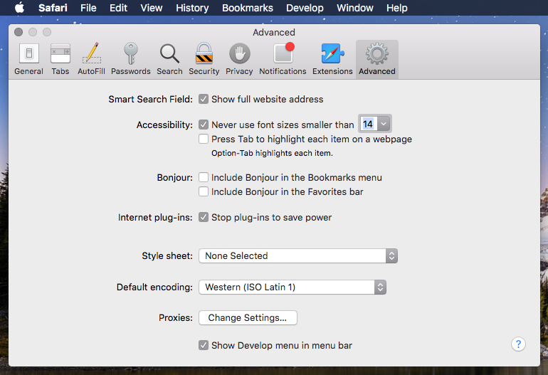Open the General preferences pane
548x375 pixels.
[28, 59]
